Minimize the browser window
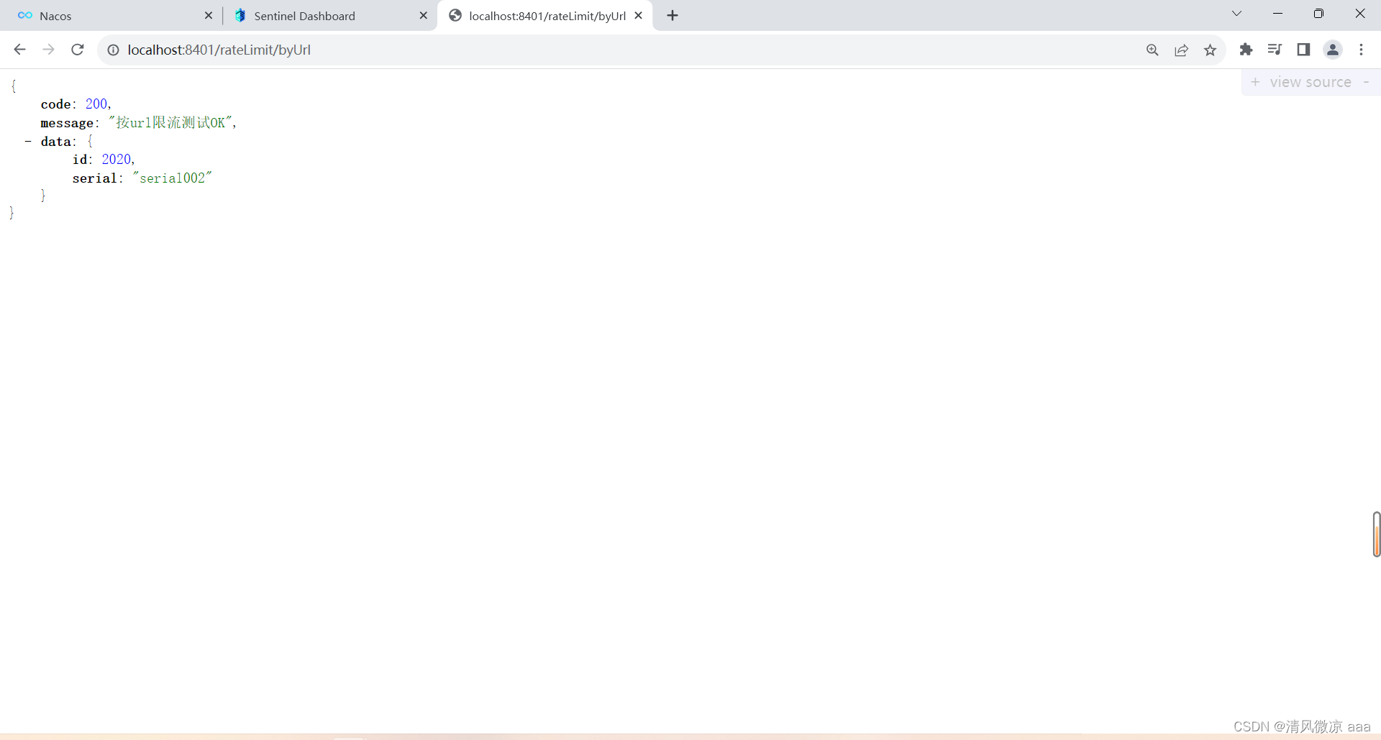Screen dimensions: 1381x740 (1277, 14)
